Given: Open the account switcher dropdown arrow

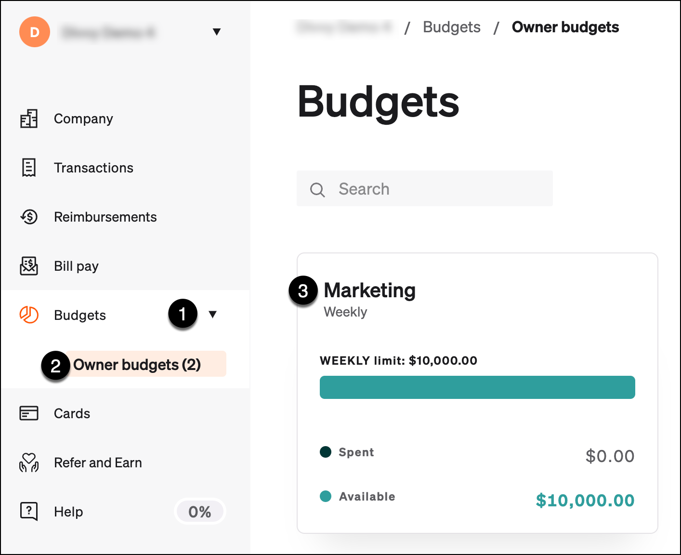Looking at the screenshot, I should pos(217,31).
